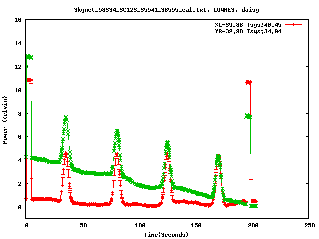Viewport: 319px width, 239px height.
Task: Click the green peak near 125 seconds
Action: (x=167, y=143)
